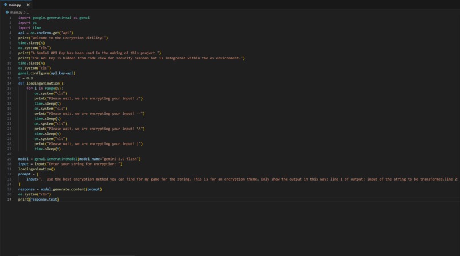Viewport: 460px width, 256px height.
Task: Click the print line ending with '--'
Action: coord(90,114)
